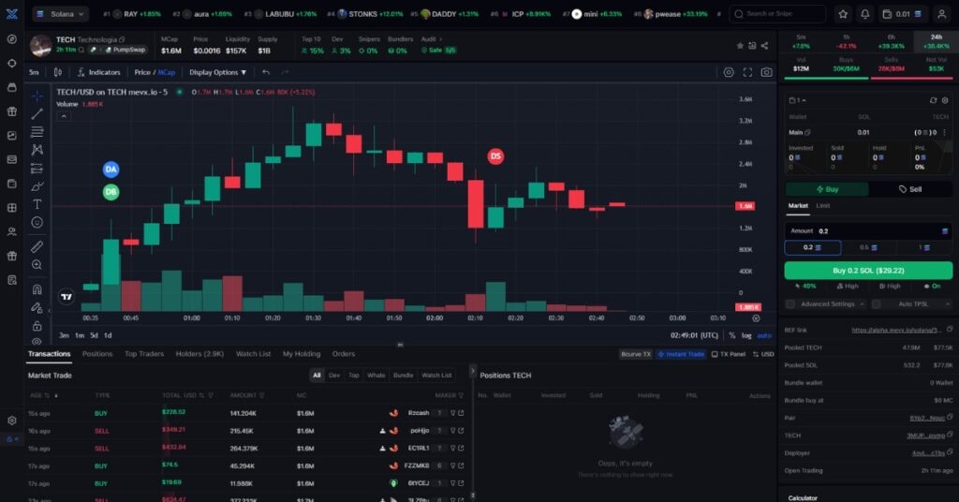The height and width of the screenshot is (502, 959).
Task: Click the Buy 0.2 SOL button
Action: (x=868, y=271)
